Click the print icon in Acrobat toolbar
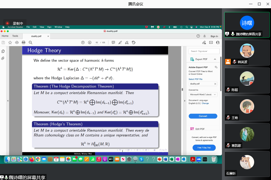Screen dimensions: 271x180 point(24,42)
